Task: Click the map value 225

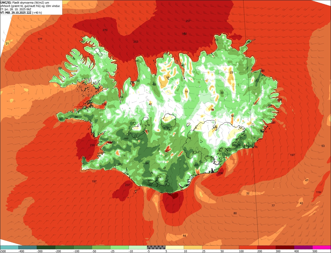Action: pyautogui.click(x=273, y=122)
